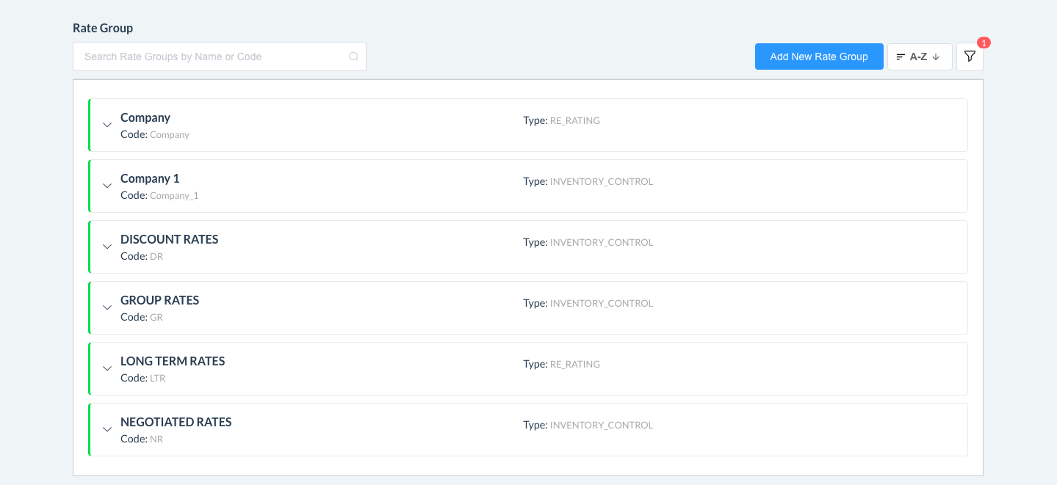Viewport: 1057px width, 485px height.
Task: Click the filter funnel icon
Action: [x=970, y=56]
